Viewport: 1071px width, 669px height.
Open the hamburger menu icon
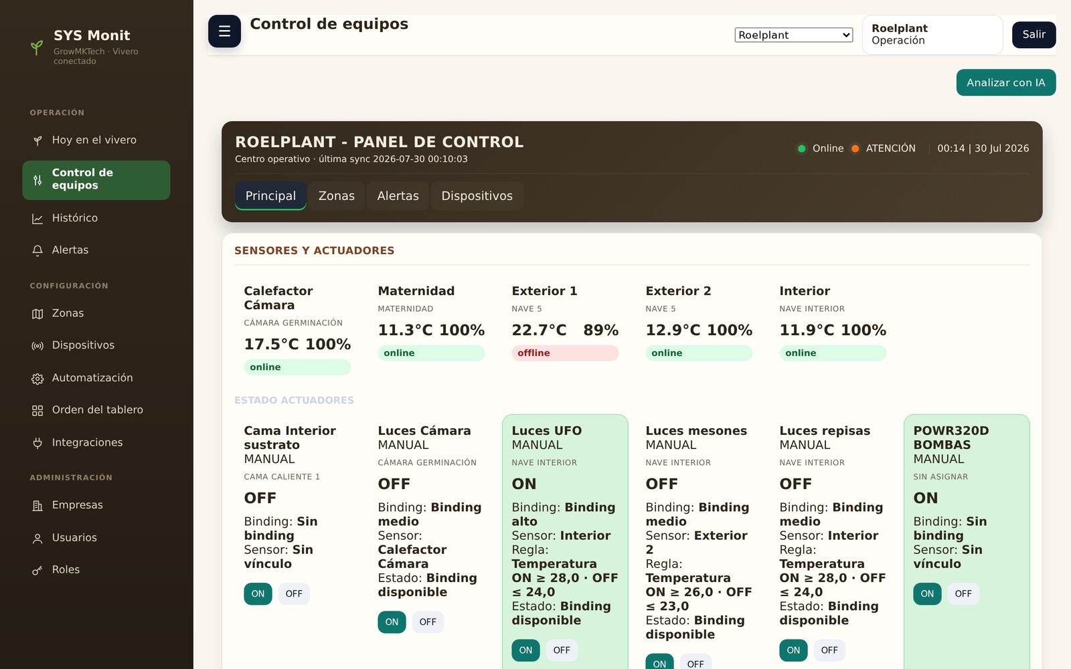pyautogui.click(x=224, y=31)
